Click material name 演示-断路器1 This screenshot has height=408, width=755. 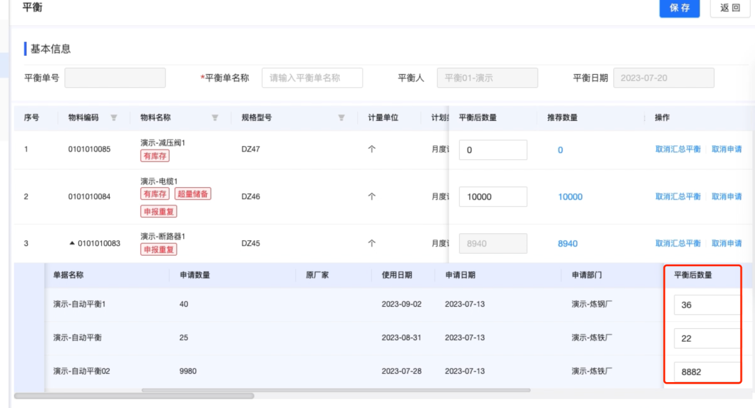click(163, 236)
